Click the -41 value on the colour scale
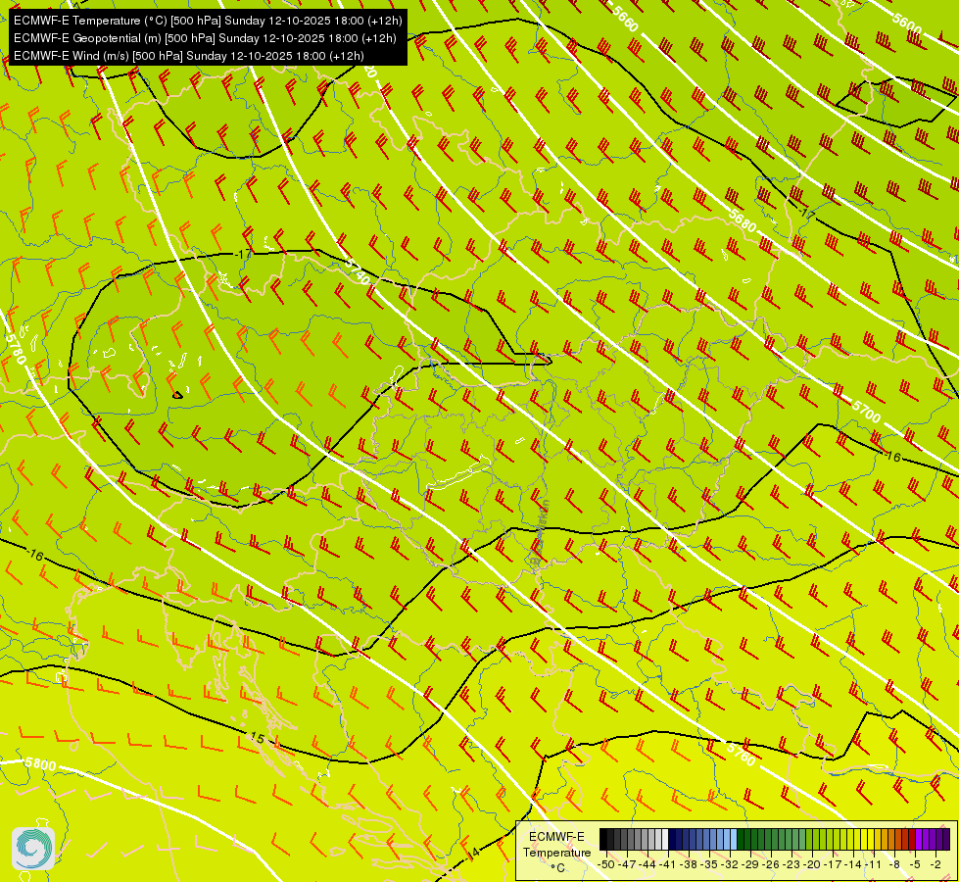The width and height of the screenshot is (959, 882). (x=669, y=864)
